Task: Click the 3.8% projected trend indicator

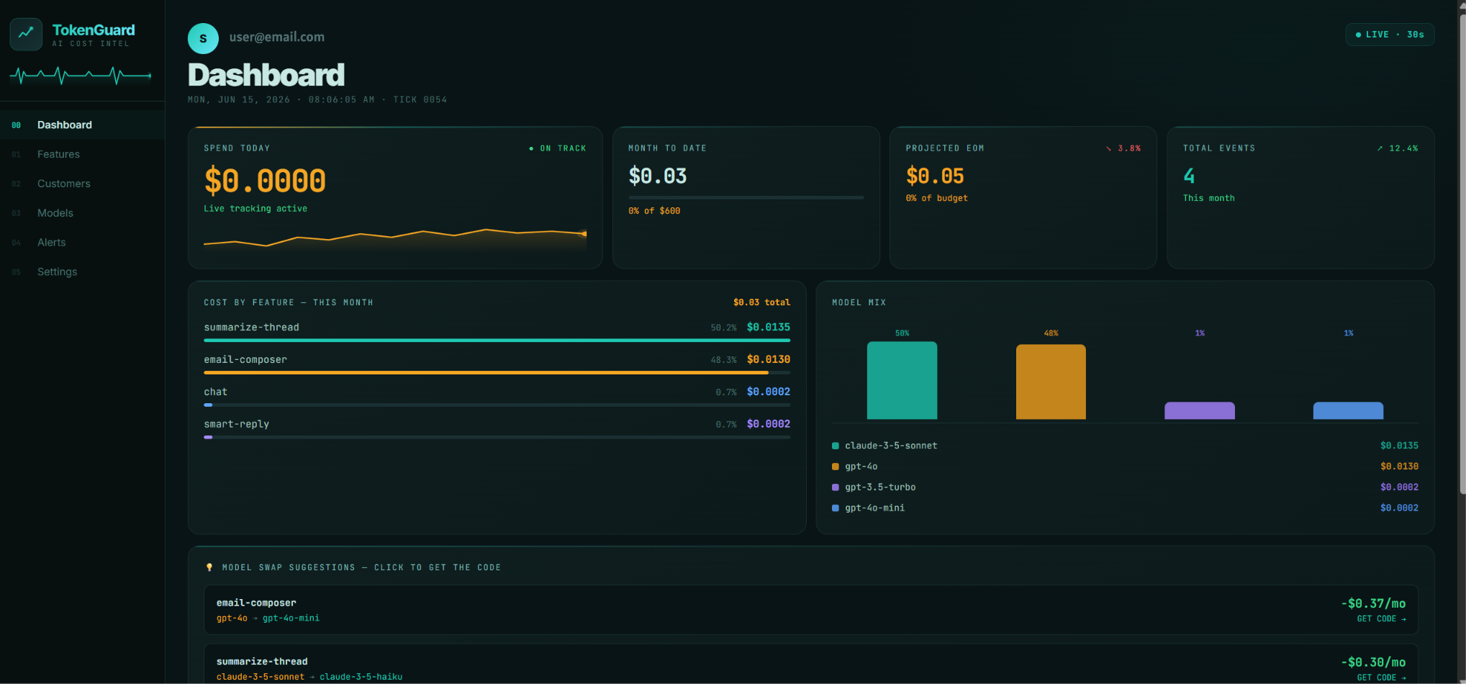Action: tap(1123, 148)
